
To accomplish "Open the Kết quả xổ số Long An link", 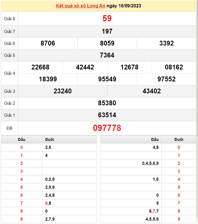I will click(81, 6).
